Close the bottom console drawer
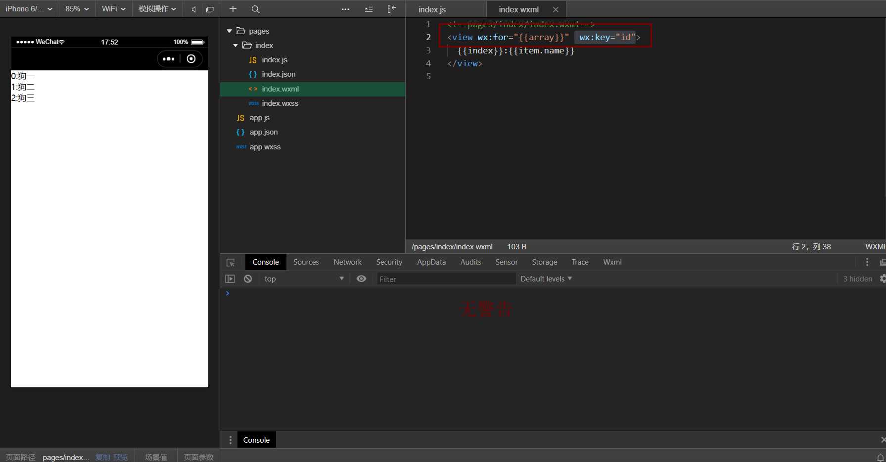Viewport: 886px width, 462px height. 883,440
